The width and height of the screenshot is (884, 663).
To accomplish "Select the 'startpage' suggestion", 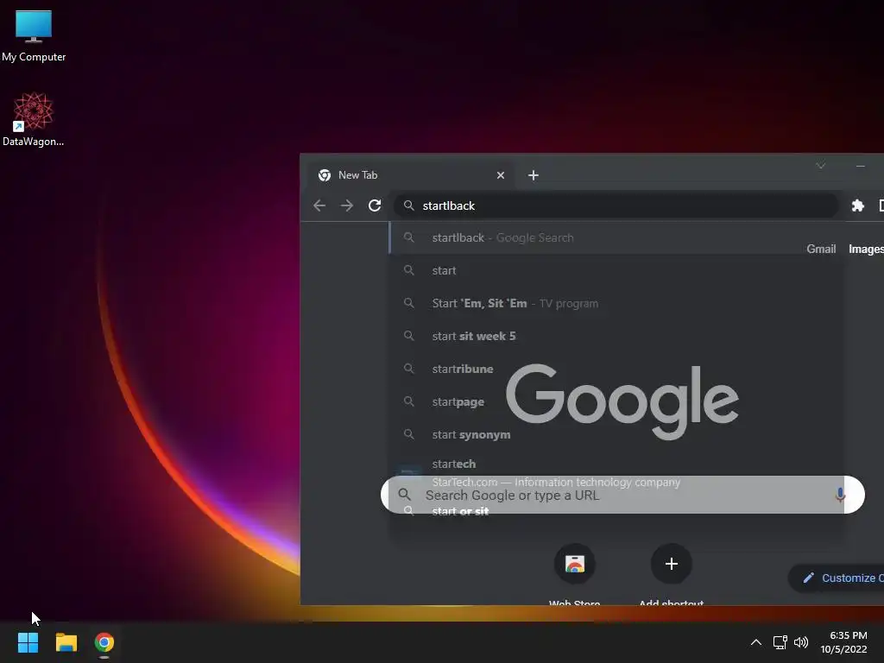I will 616,401.
